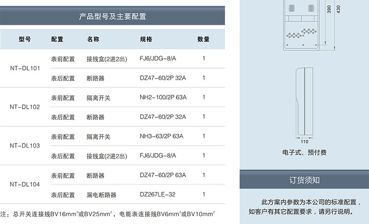The width and height of the screenshot is (369, 224).
Task: Click the DZ47-60/2P 63A specification cell
Action: 163,175
